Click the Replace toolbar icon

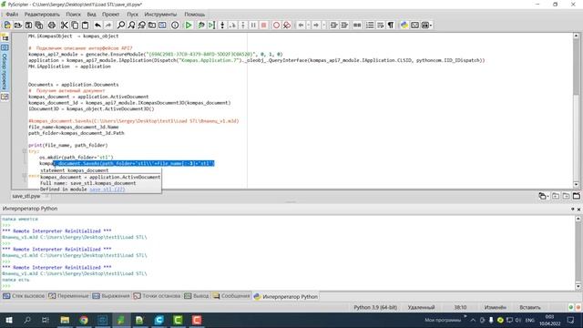tap(142, 25)
